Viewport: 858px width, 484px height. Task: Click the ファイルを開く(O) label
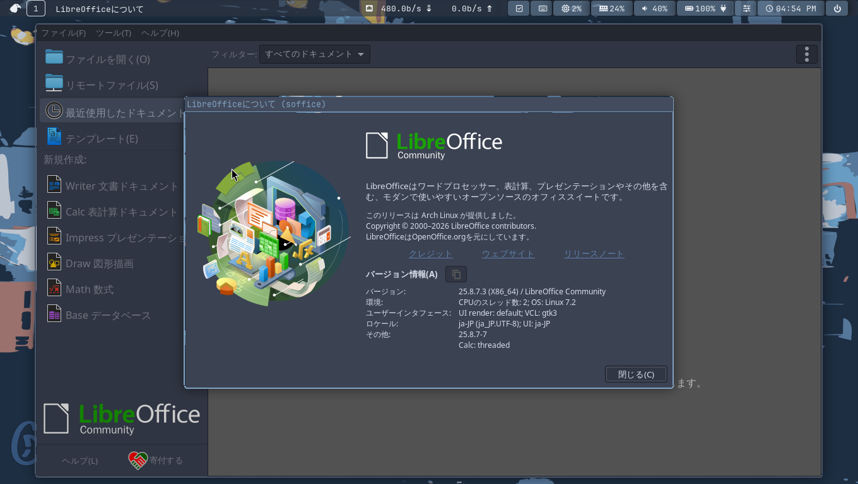[108, 59]
